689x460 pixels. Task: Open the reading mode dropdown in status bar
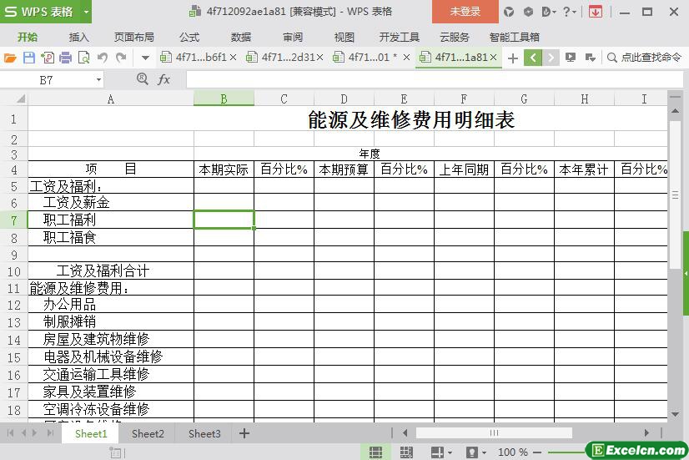[x=450, y=452]
